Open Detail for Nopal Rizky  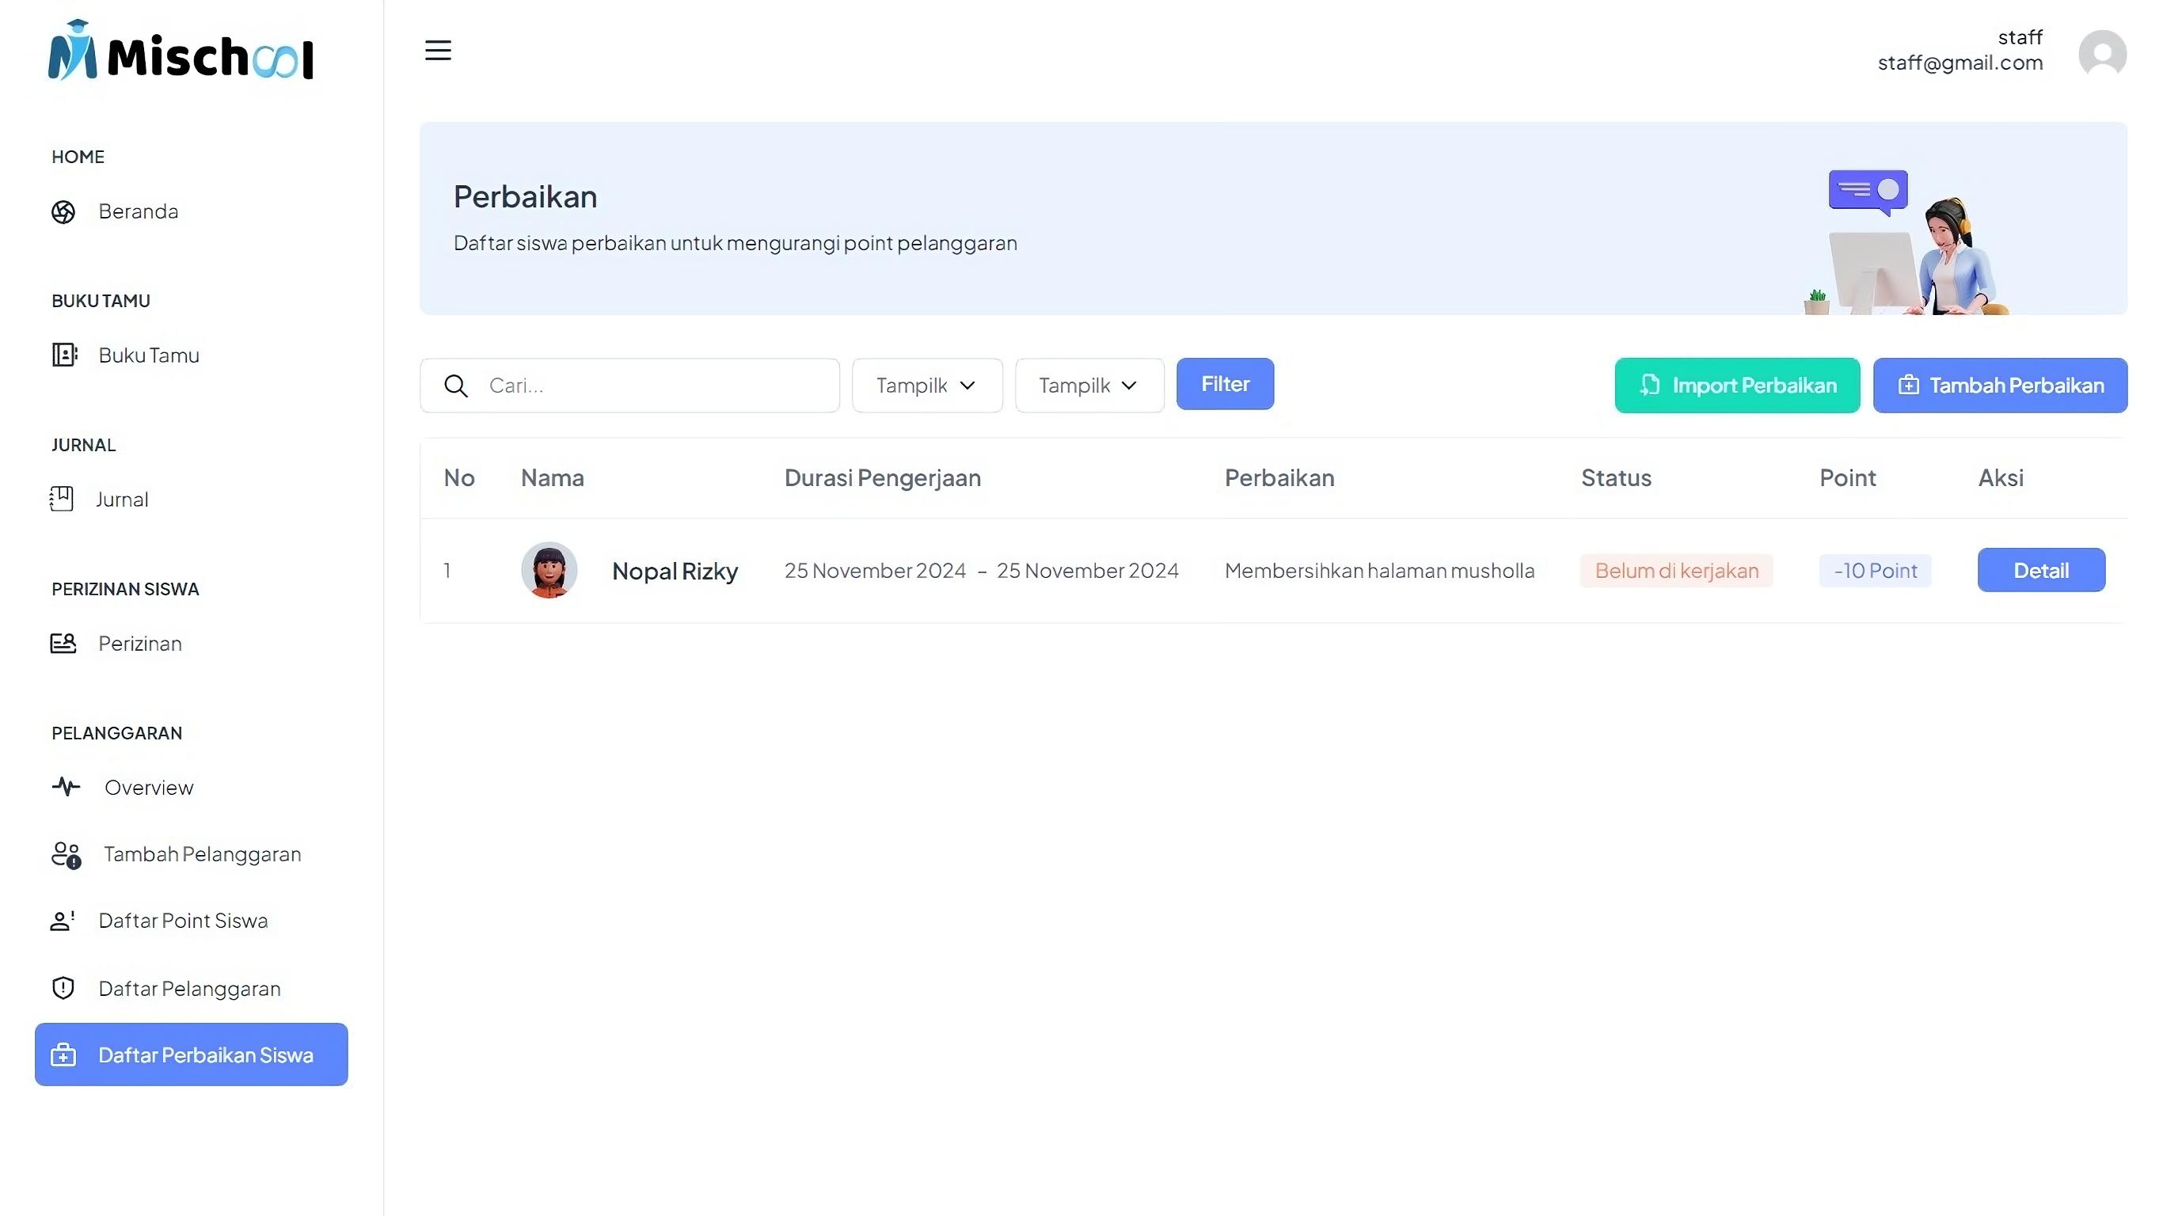(x=2040, y=570)
